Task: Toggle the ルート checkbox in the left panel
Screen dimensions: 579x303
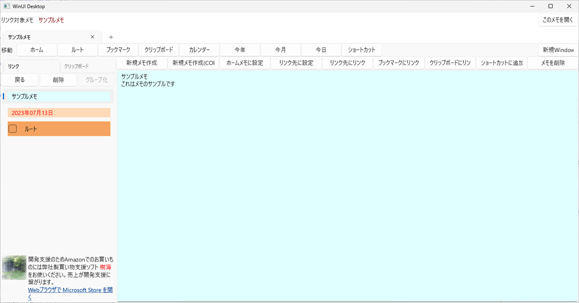Action: coord(12,128)
